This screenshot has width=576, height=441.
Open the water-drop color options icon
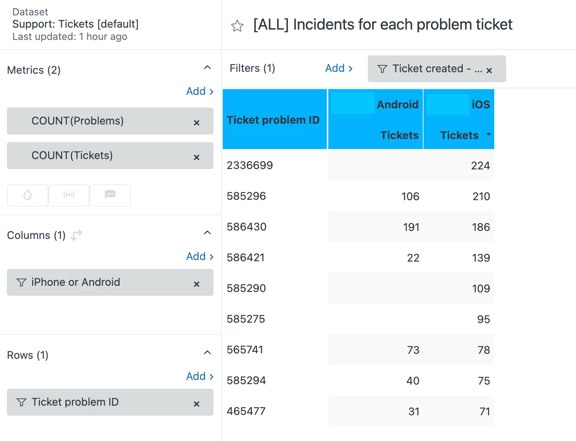pos(28,195)
